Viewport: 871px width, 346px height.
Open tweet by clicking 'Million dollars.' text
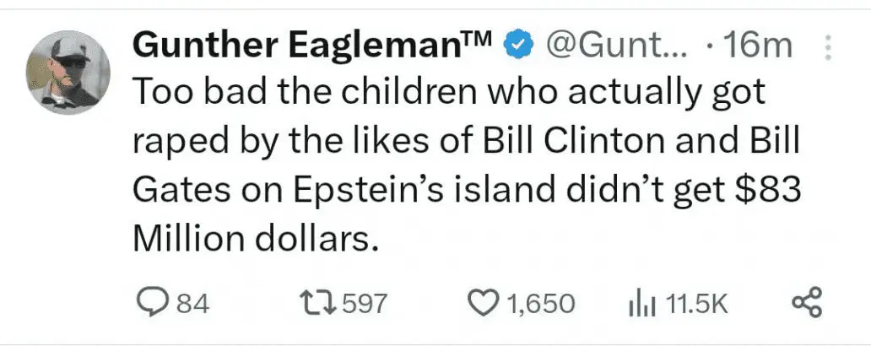coord(253,239)
